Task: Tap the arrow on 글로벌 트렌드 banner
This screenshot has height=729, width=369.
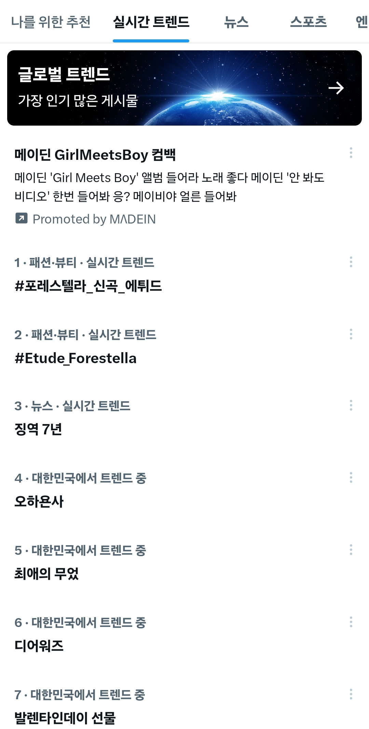Action: [336, 88]
